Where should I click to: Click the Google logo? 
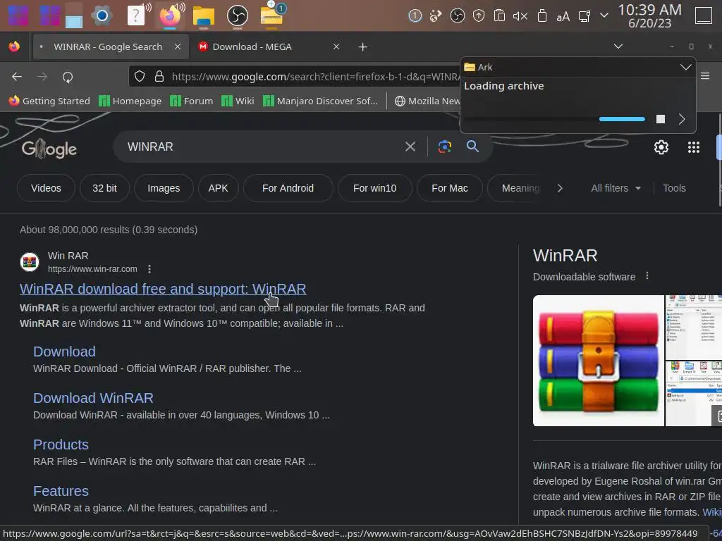pos(49,148)
